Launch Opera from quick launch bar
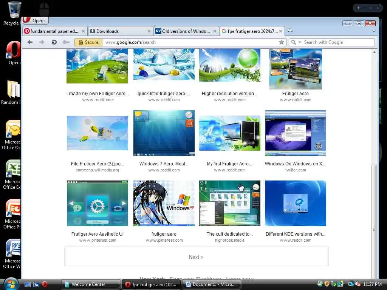This screenshot has height=290, width=387. [45, 284]
